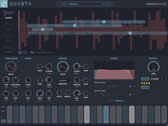Click the grains TUNE knob
168x126 pixels.
click(49, 80)
